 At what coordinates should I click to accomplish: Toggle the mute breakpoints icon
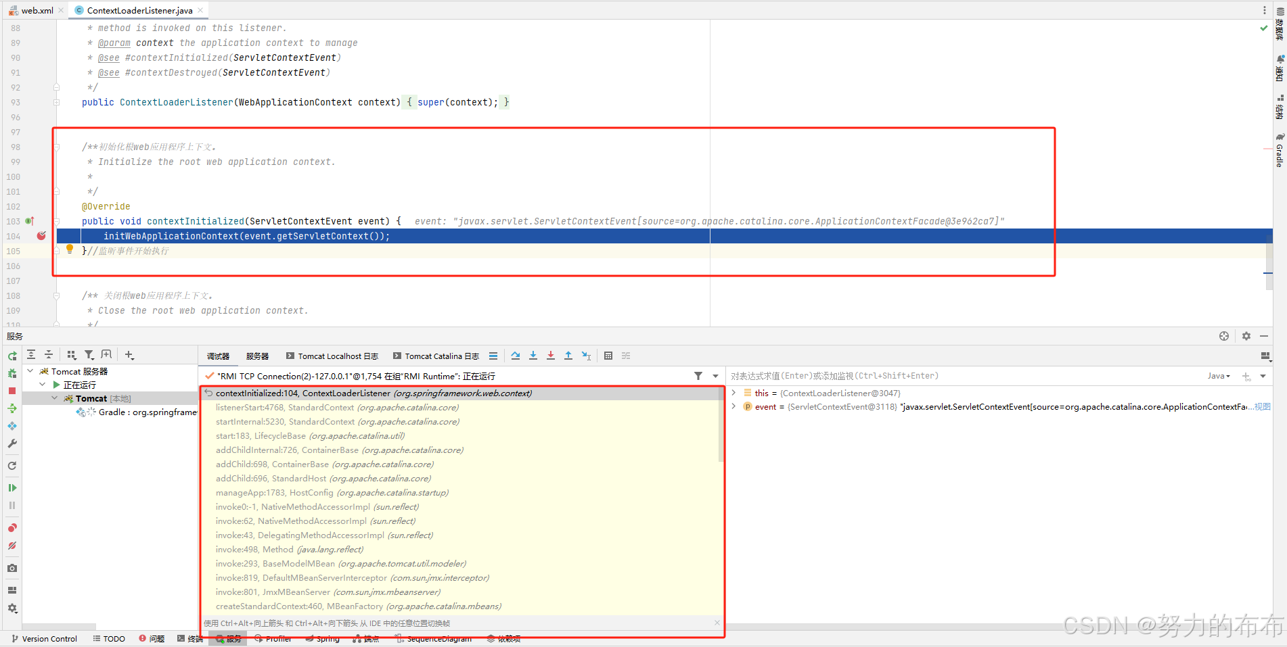point(12,546)
